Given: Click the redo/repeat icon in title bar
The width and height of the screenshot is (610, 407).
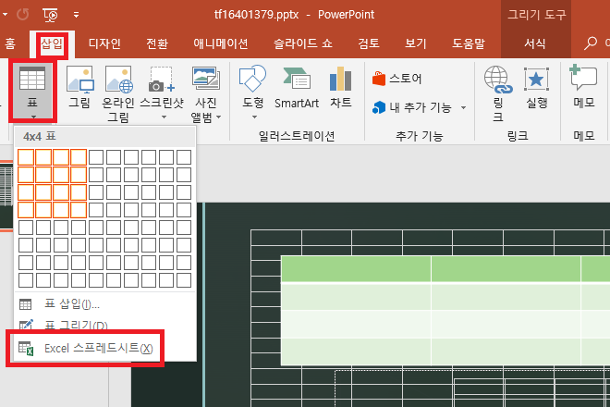Looking at the screenshot, I should (22, 15).
